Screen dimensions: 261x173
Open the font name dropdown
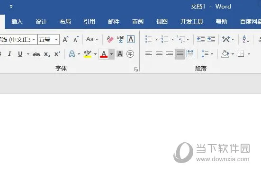(x=34, y=40)
